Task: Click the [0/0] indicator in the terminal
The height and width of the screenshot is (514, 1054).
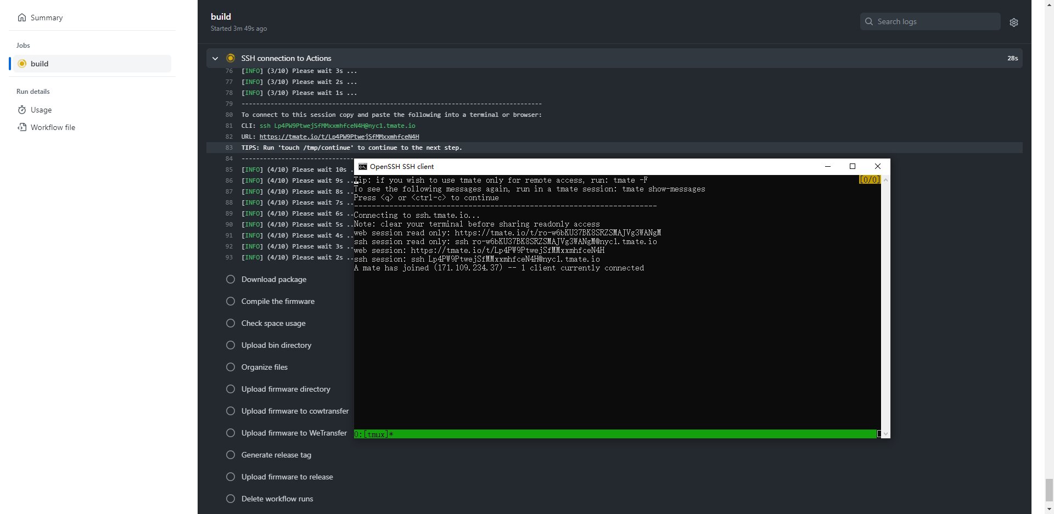Action: point(870,179)
